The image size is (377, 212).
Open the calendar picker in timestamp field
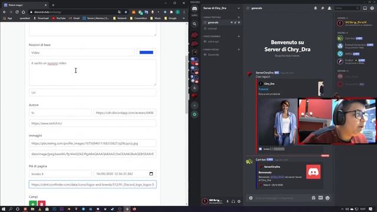click(151, 174)
